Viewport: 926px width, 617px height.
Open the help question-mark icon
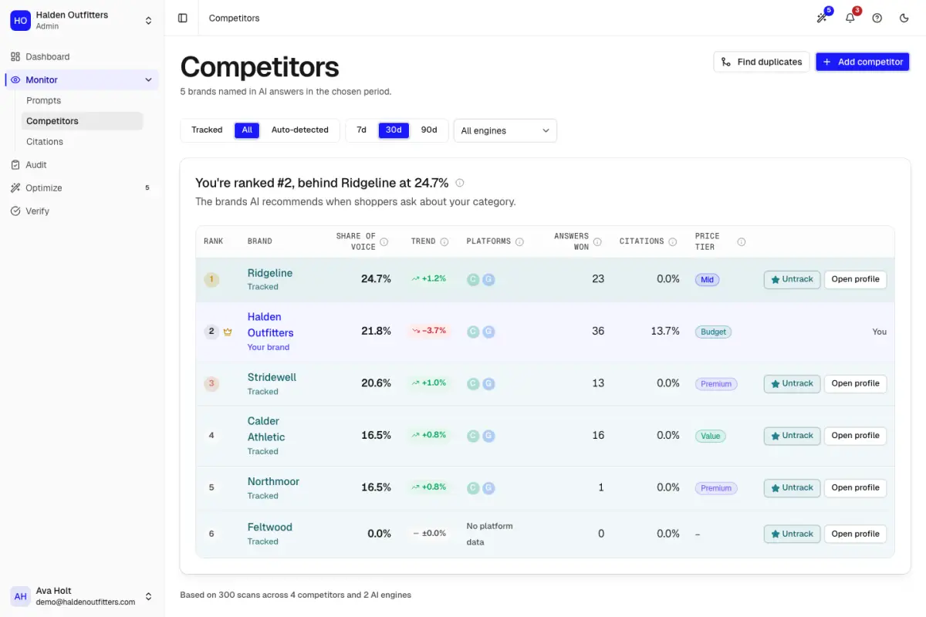tap(877, 18)
